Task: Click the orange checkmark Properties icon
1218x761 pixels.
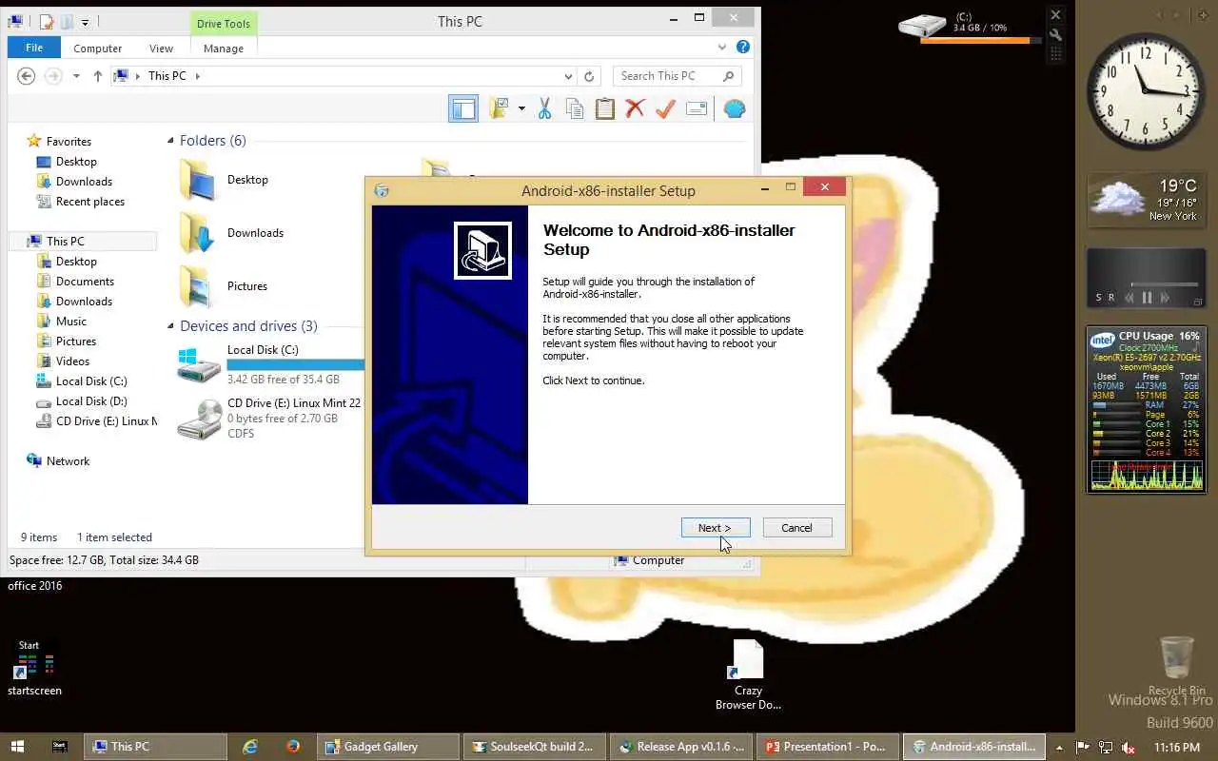Action: pos(665,108)
